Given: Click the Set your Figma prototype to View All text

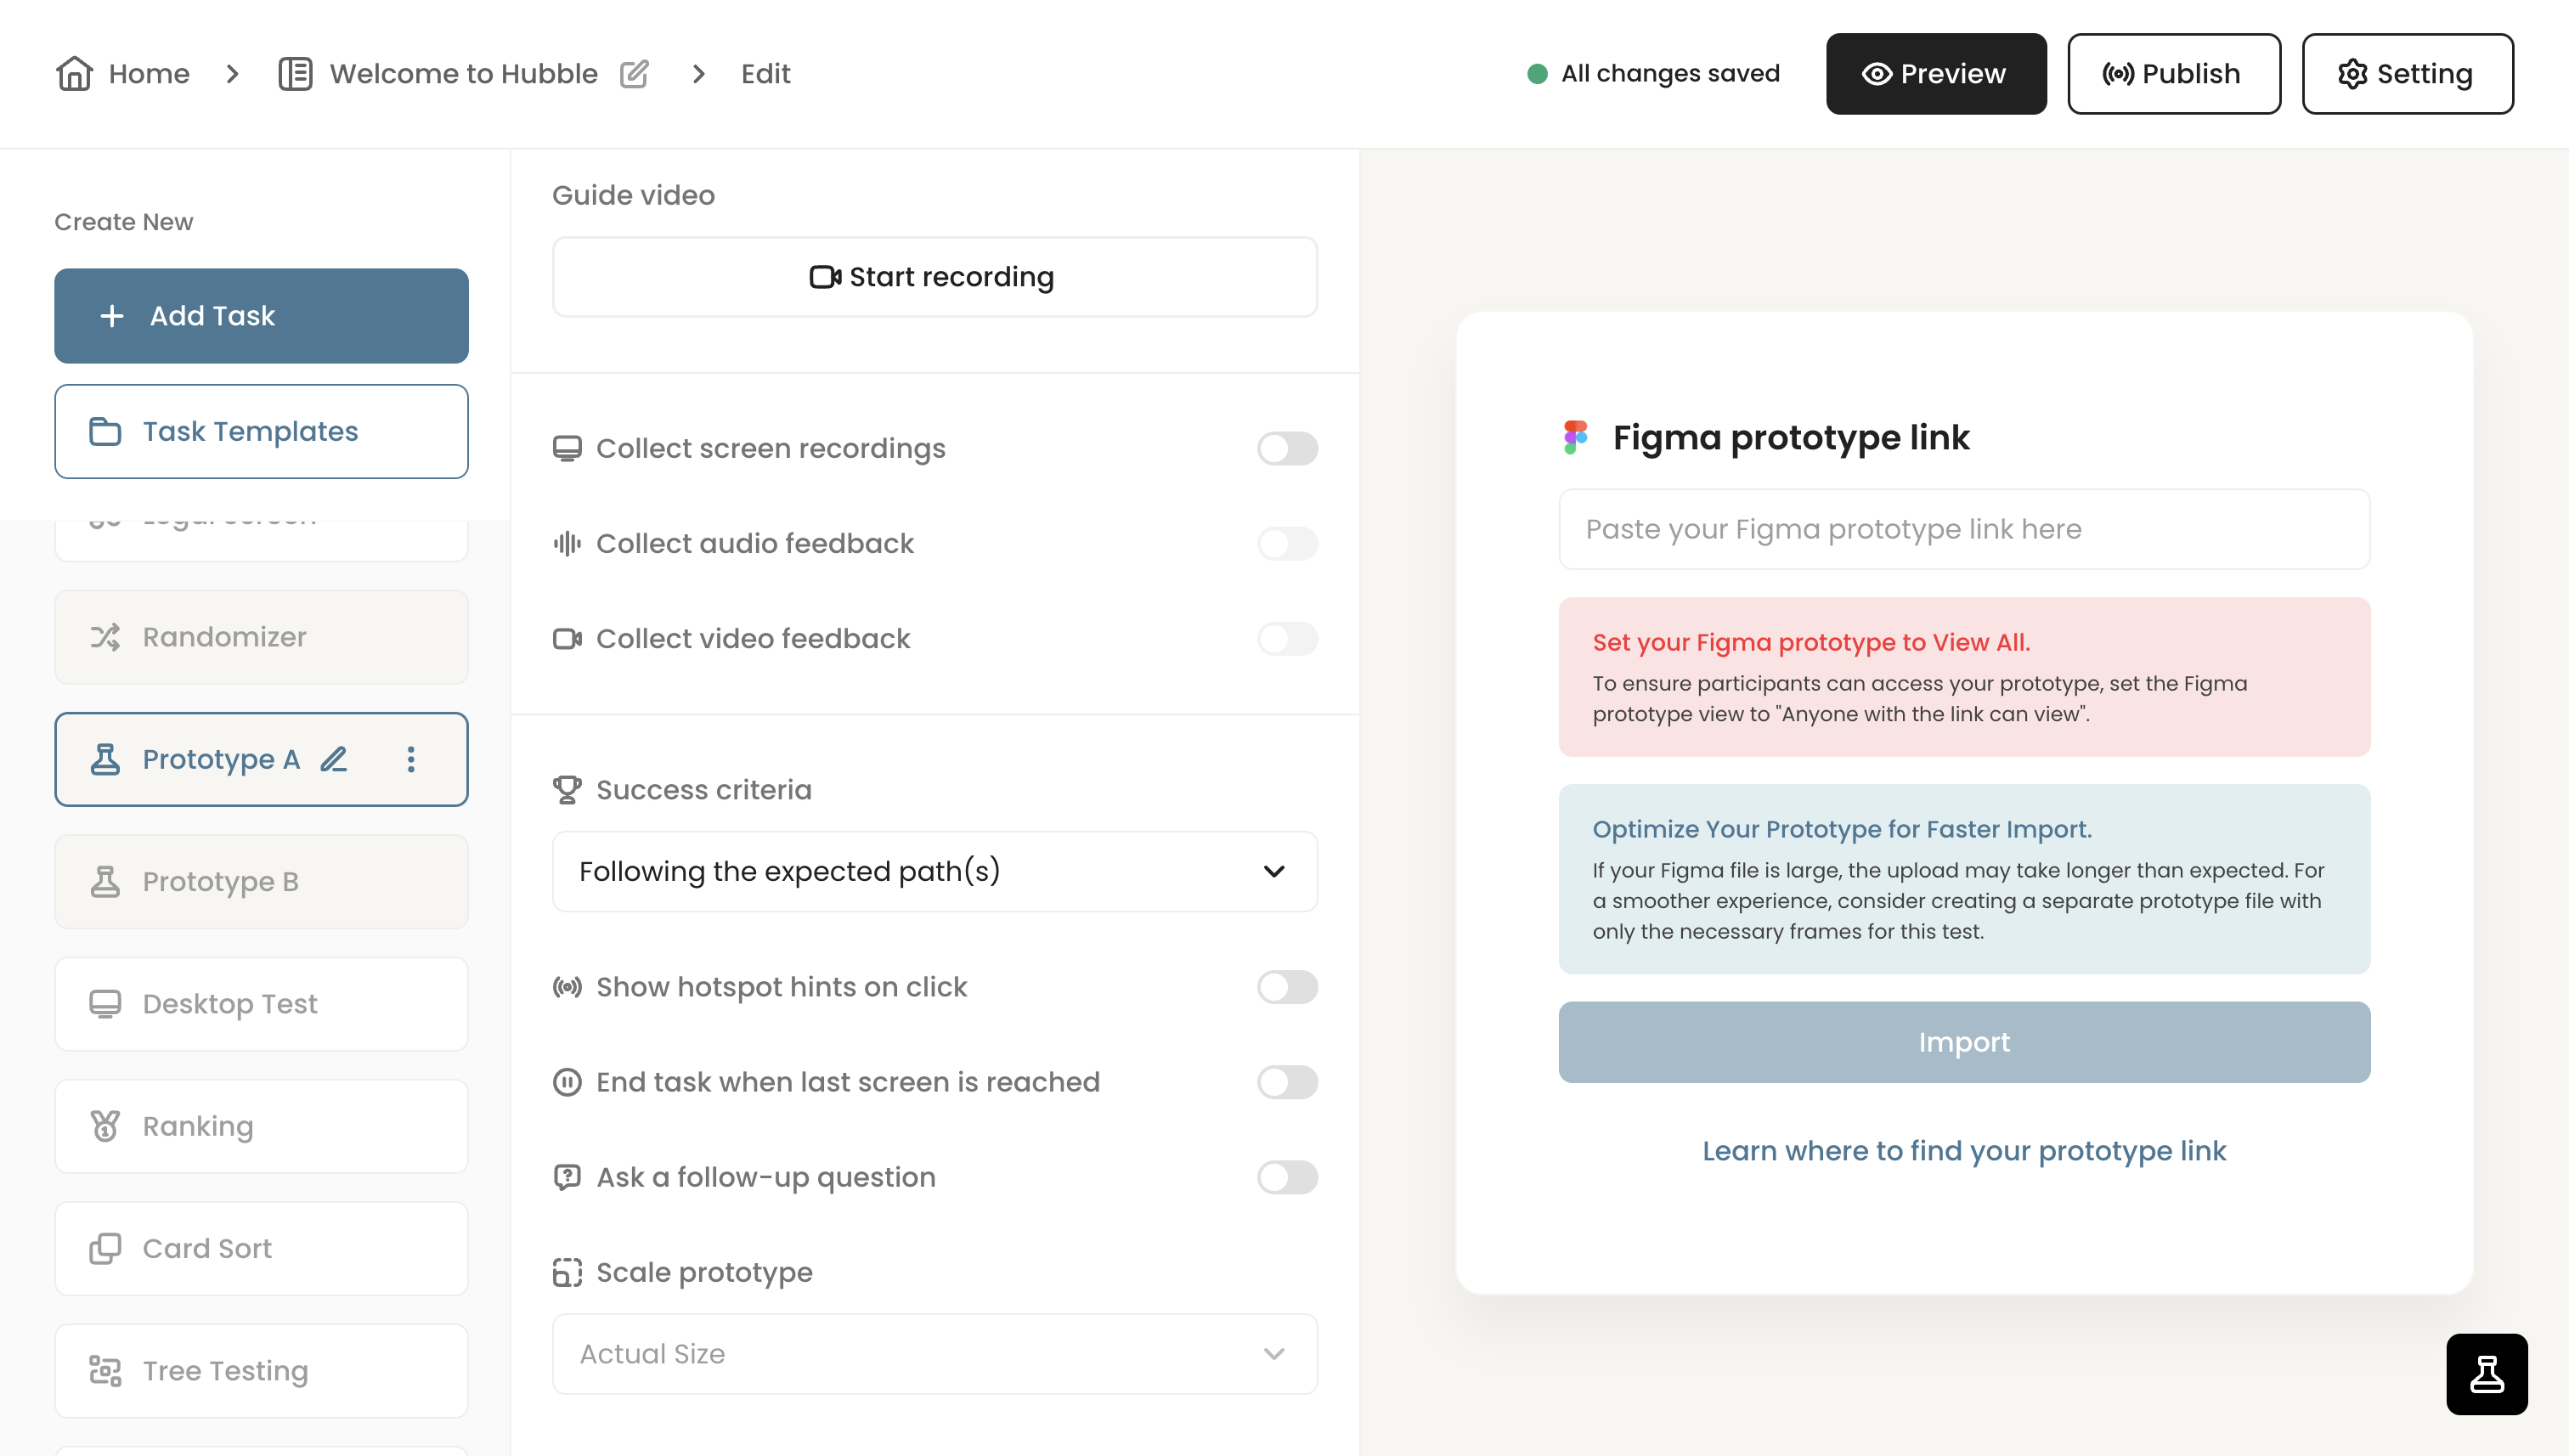Looking at the screenshot, I should [1811, 642].
